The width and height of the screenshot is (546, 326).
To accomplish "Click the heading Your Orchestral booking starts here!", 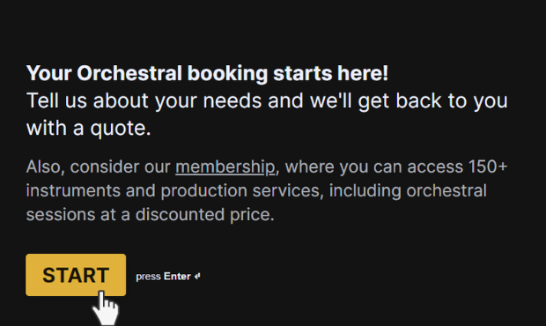I will 207,73.
